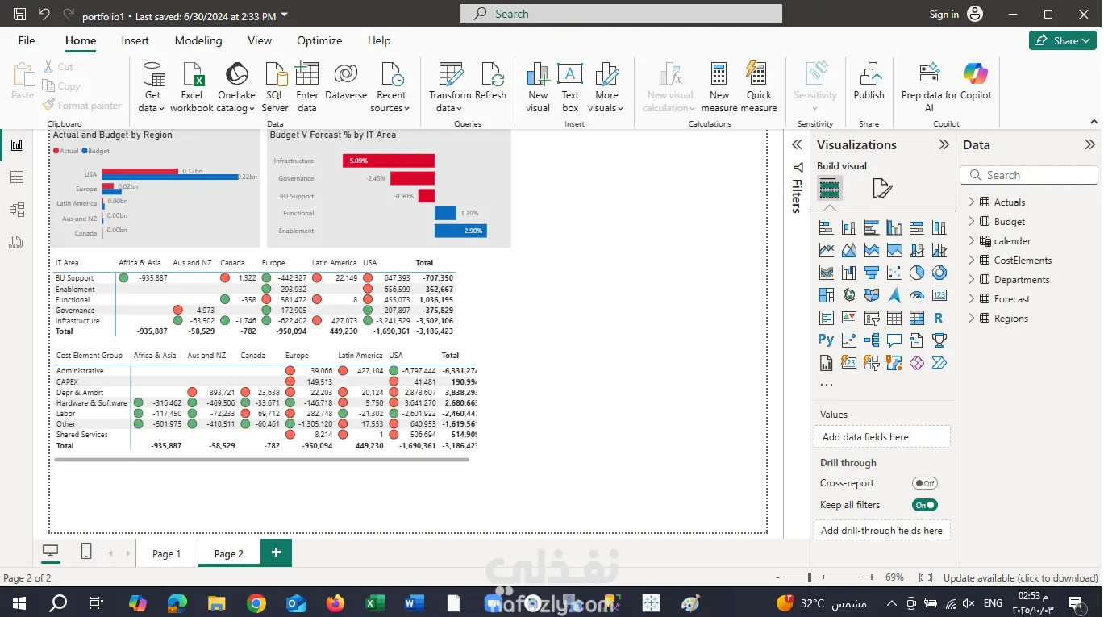Switch to desktop layout view
Image resolution: width=1104 pixels, height=617 pixels.
(x=51, y=552)
